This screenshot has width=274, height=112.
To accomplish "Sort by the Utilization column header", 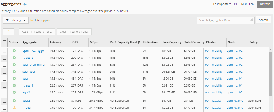I will pyautogui.click(x=150, y=42).
